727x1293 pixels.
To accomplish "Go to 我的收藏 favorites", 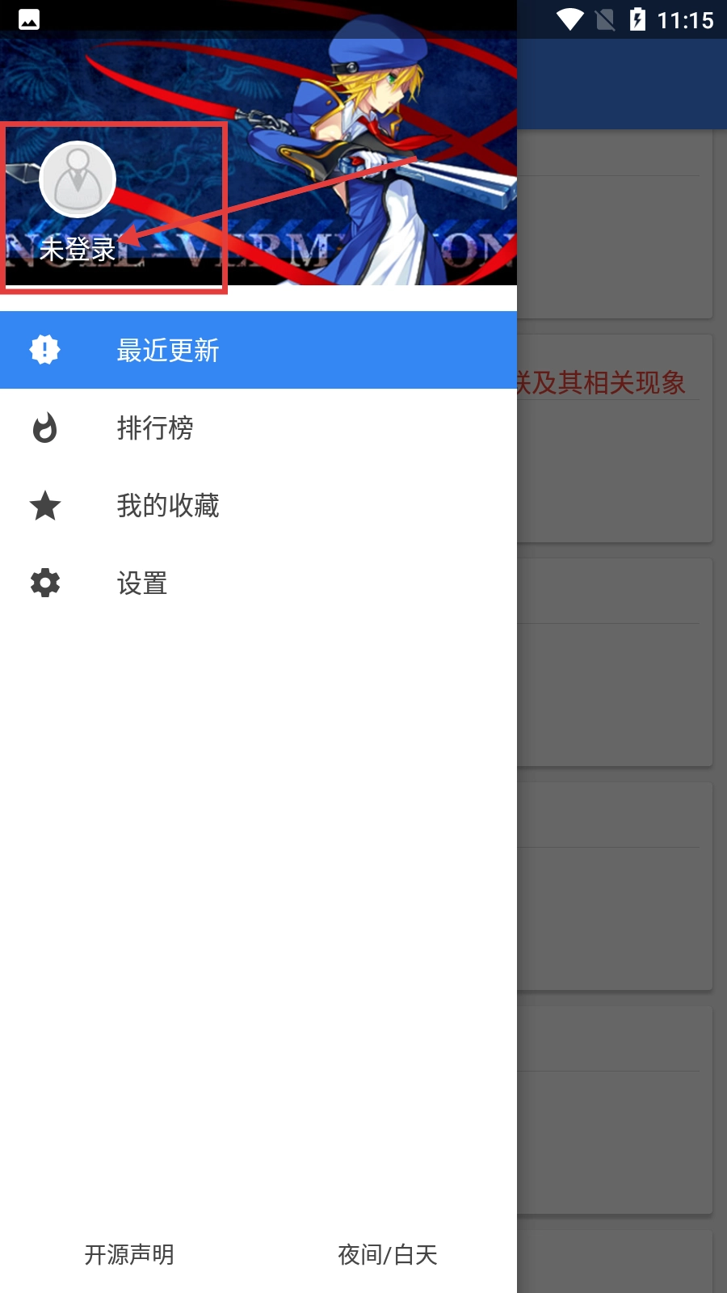I will tap(258, 505).
